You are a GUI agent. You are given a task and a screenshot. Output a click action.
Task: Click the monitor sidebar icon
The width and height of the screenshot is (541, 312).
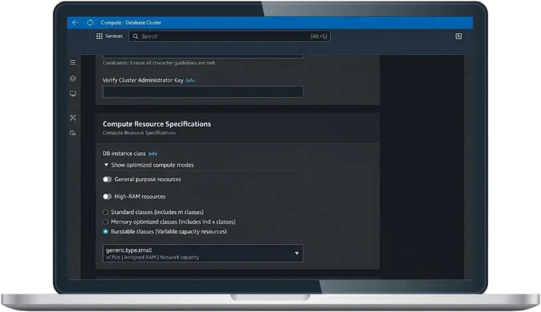pos(73,94)
